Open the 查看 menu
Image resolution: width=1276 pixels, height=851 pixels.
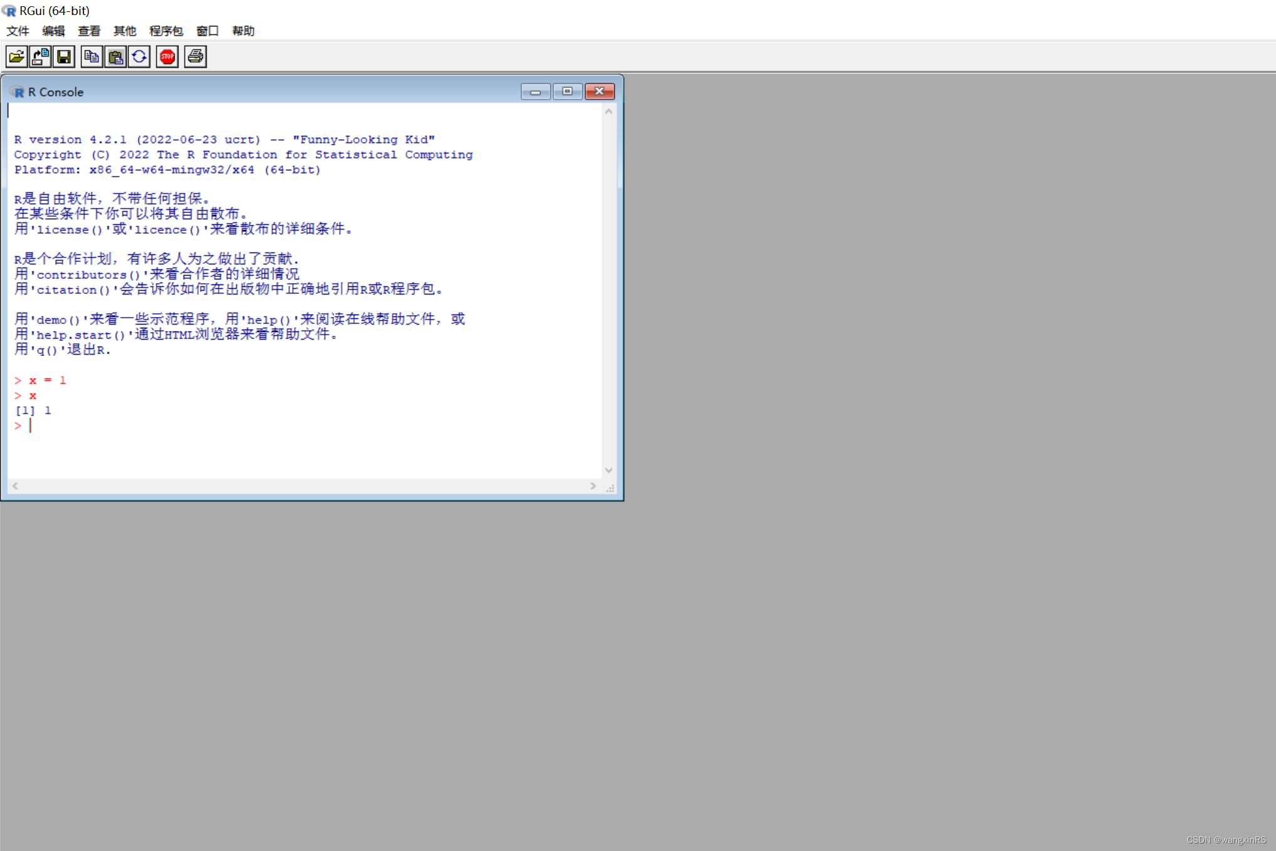click(89, 31)
